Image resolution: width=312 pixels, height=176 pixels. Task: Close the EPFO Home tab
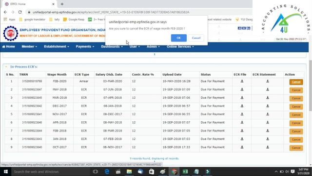(x=53, y=4)
